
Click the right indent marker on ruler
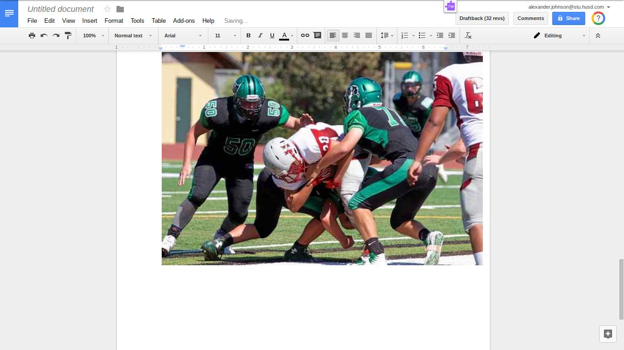pos(445,48)
